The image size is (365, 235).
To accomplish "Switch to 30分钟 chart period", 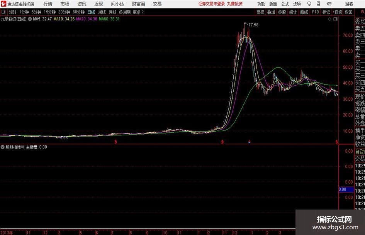I will 64,12.
